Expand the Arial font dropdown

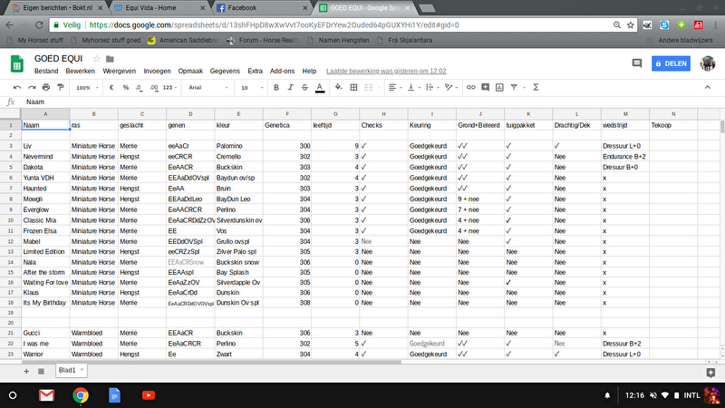coord(210,88)
